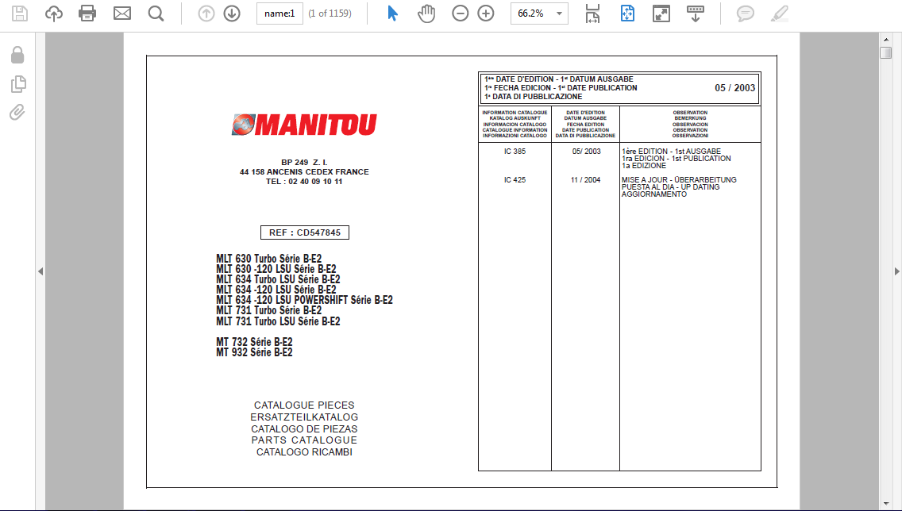Open page thumbnails panel
The image size is (902, 511).
17,84
